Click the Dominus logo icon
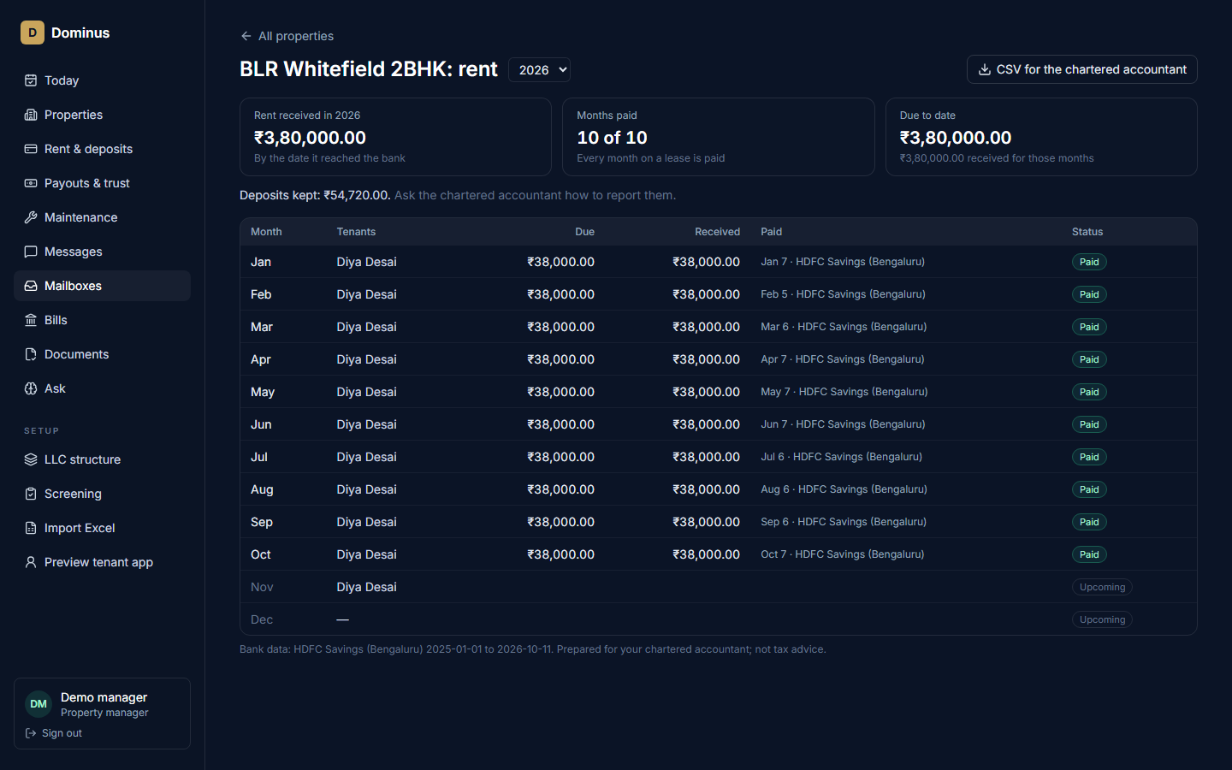1232x770 pixels. (33, 33)
